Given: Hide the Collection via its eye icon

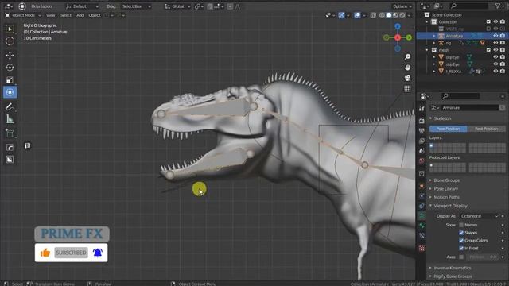Looking at the screenshot, I should (495, 21).
